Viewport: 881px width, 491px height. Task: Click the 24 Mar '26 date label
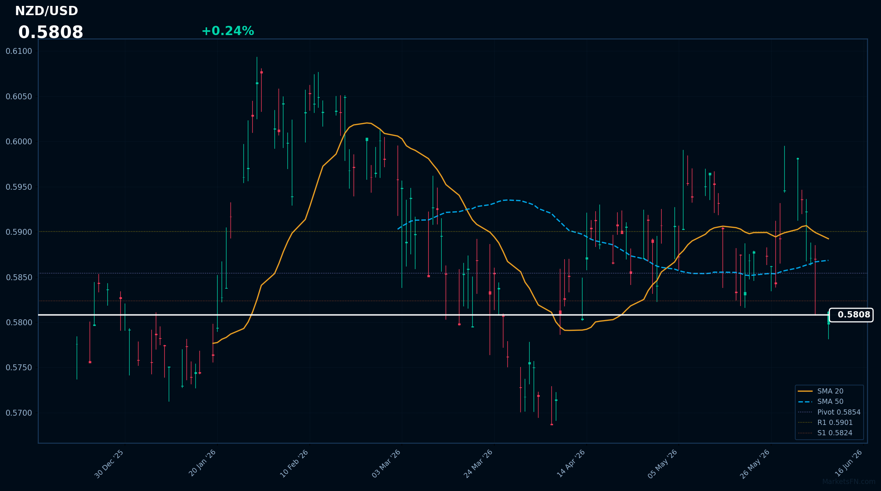pyautogui.click(x=478, y=464)
